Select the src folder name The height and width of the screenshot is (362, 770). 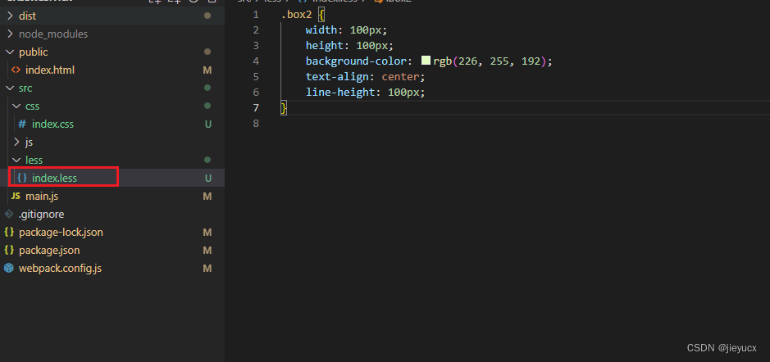(25, 88)
